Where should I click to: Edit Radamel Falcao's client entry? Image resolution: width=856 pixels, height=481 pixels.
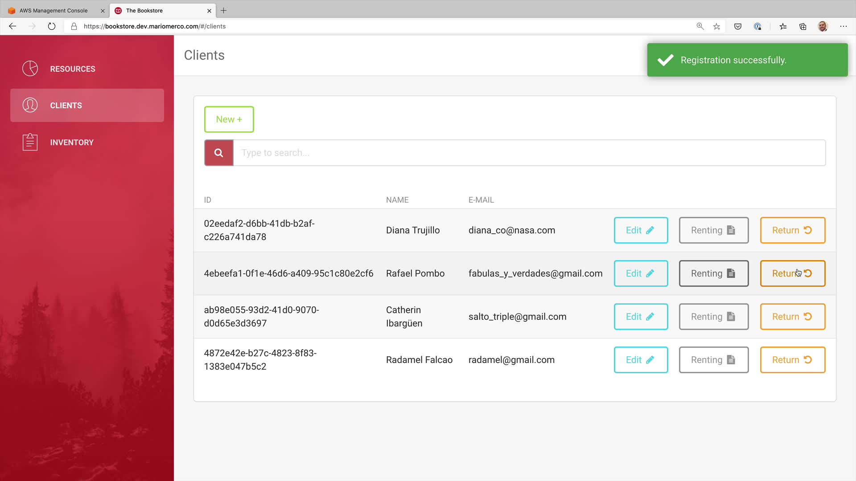(x=640, y=360)
